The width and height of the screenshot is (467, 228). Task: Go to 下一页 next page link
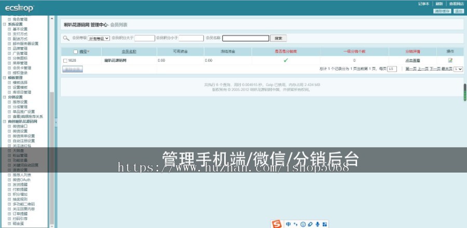[x=435, y=69]
